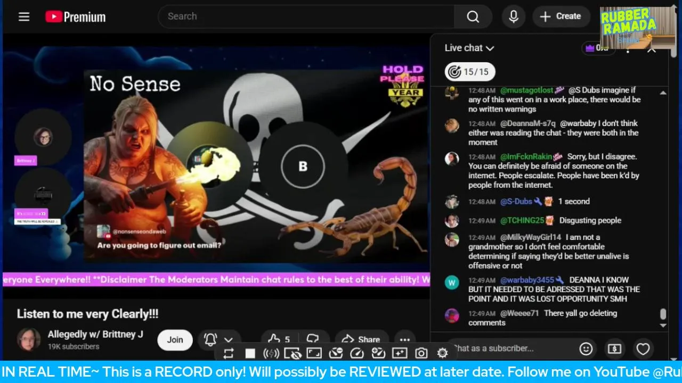
Task: Open the emoji smiley picker in chat
Action: click(586, 349)
